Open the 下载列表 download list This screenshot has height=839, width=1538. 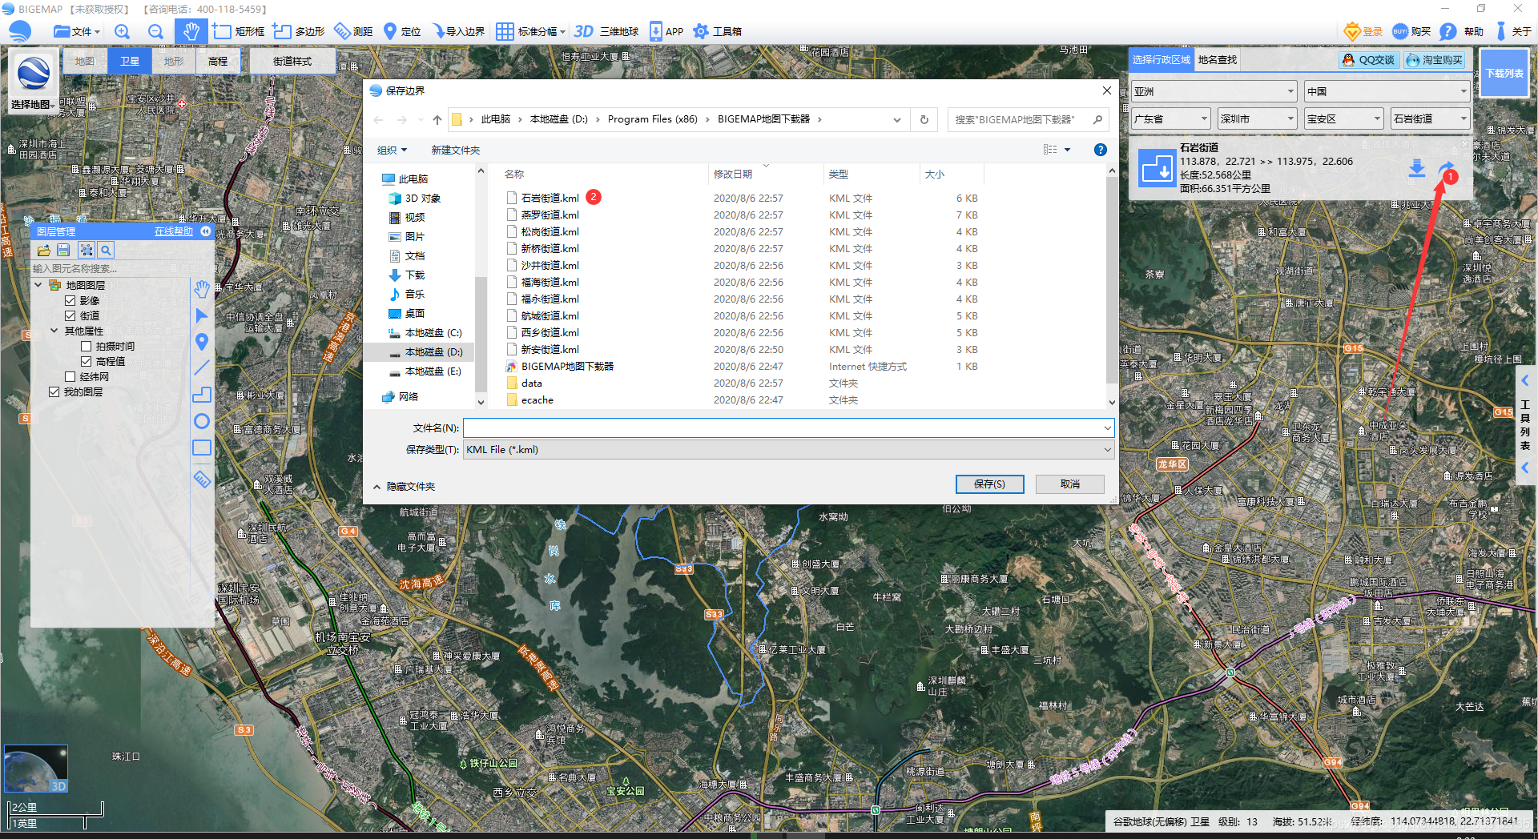coord(1504,73)
